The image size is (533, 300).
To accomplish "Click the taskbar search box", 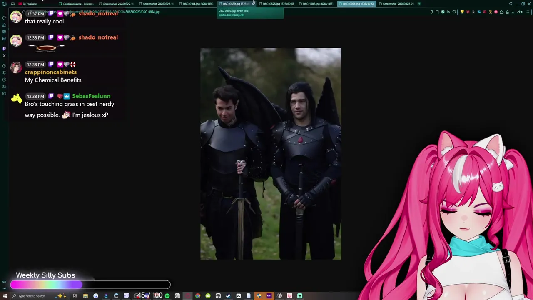I will coord(41,296).
